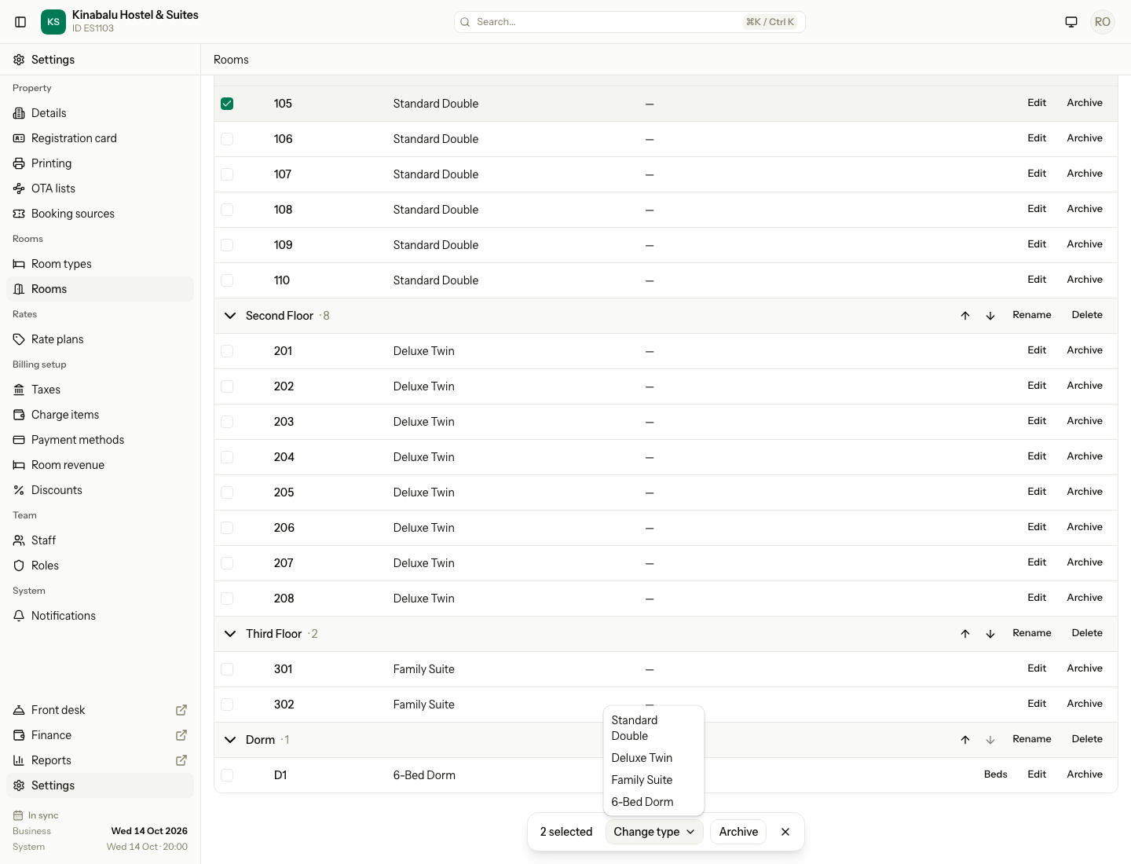Move Second Floor group up

pyautogui.click(x=965, y=316)
